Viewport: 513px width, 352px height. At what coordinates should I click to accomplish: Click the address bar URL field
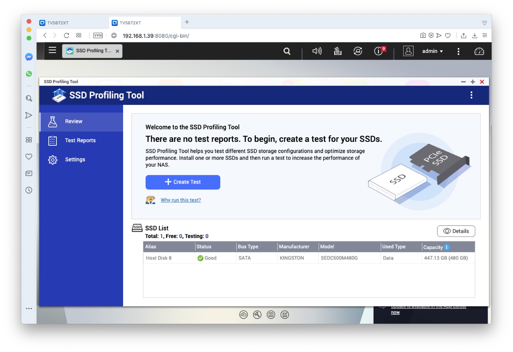click(x=156, y=36)
